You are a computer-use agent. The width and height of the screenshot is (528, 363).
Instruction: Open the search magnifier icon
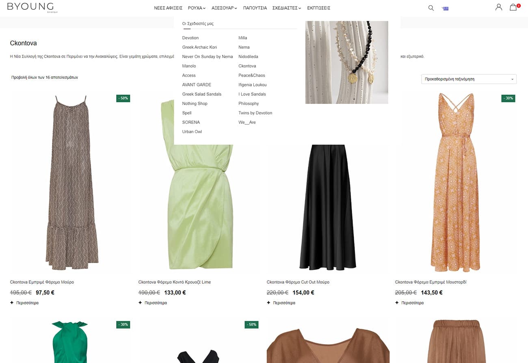(x=431, y=8)
